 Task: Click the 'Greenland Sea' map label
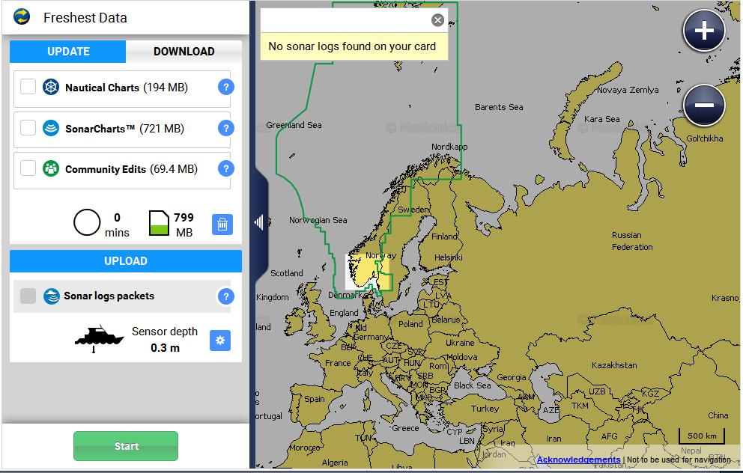pos(294,125)
